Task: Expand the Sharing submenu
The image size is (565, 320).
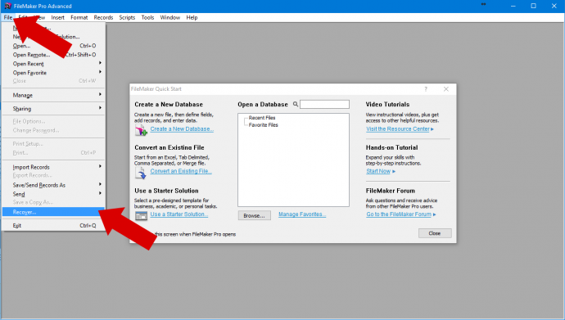Action: click(54, 109)
